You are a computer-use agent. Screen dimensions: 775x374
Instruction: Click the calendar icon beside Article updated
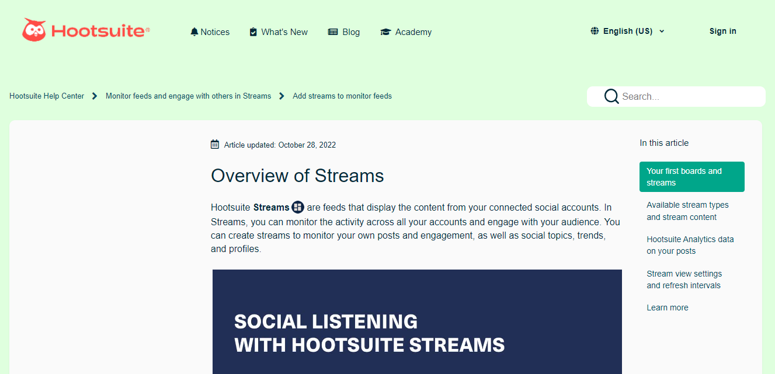[x=215, y=144]
